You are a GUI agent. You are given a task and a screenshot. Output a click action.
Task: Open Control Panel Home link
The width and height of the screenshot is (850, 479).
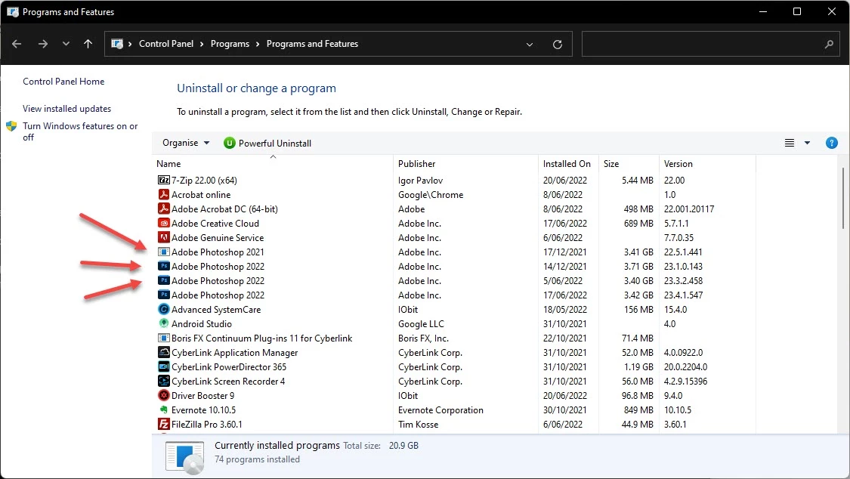[x=63, y=82]
